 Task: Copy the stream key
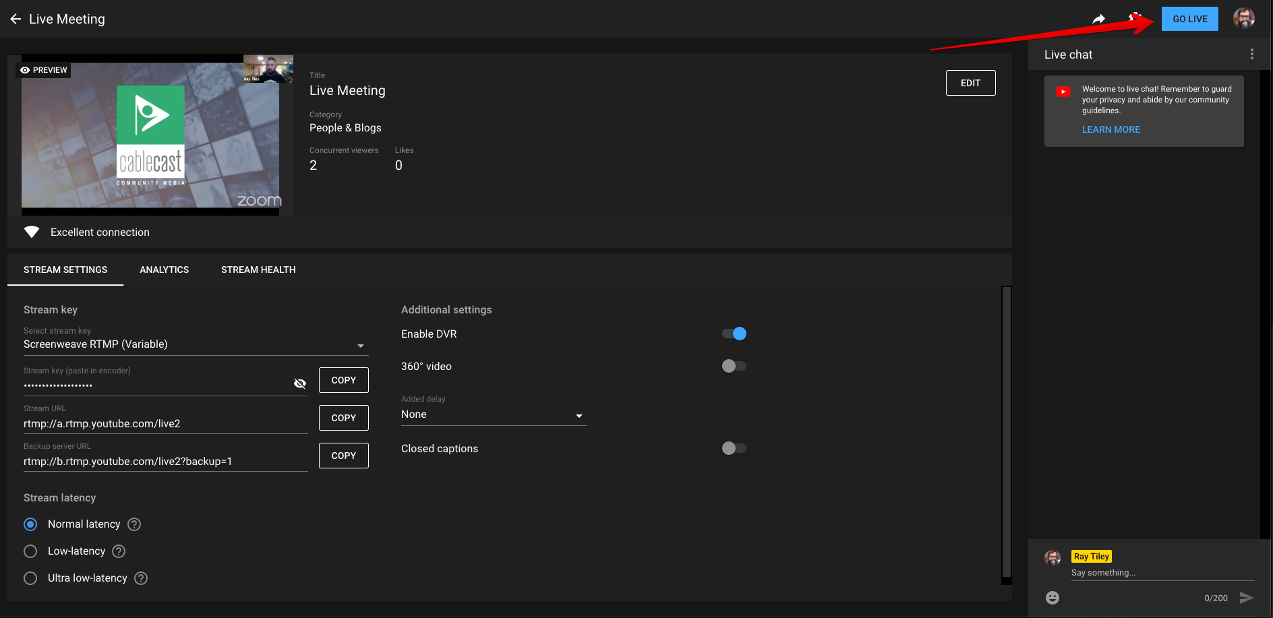pyautogui.click(x=344, y=380)
